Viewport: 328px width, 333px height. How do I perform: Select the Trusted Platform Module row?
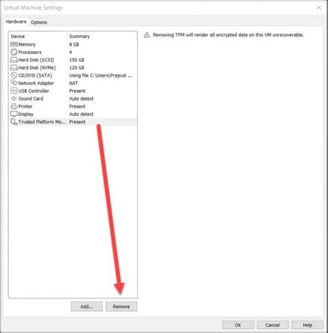(x=73, y=122)
